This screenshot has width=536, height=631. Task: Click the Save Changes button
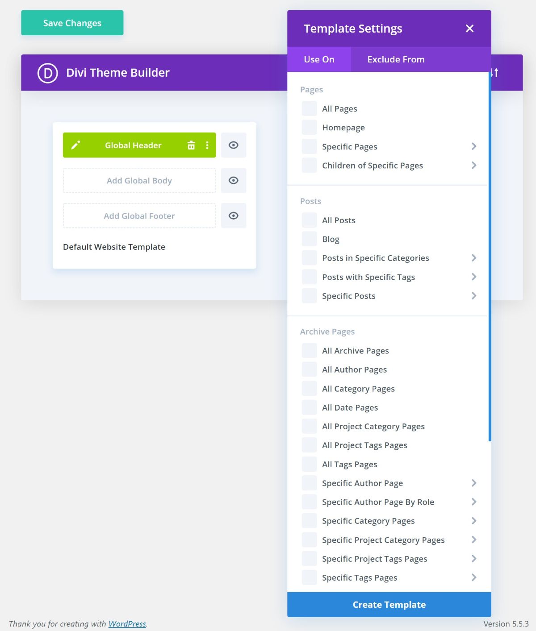(72, 23)
